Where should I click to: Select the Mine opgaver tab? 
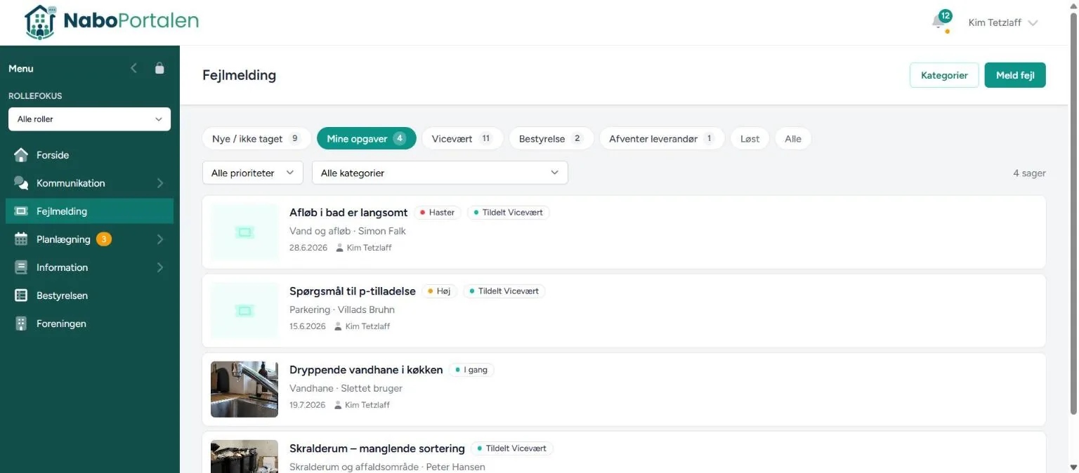click(x=367, y=139)
